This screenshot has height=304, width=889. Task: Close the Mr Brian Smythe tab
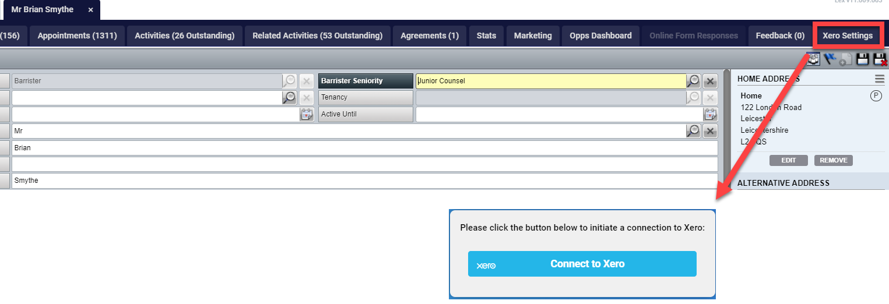pyautogui.click(x=90, y=10)
